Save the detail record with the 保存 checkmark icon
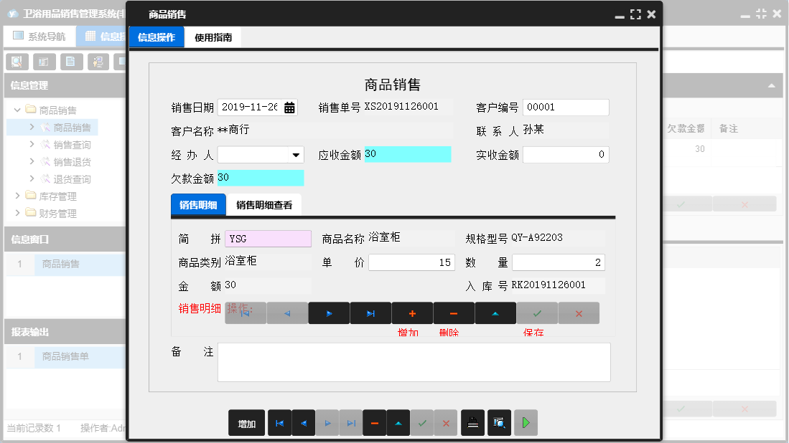The height and width of the screenshot is (443, 789). tap(536, 313)
